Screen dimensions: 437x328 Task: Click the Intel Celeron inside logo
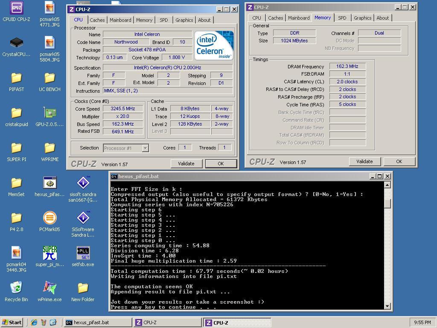pos(214,46)
